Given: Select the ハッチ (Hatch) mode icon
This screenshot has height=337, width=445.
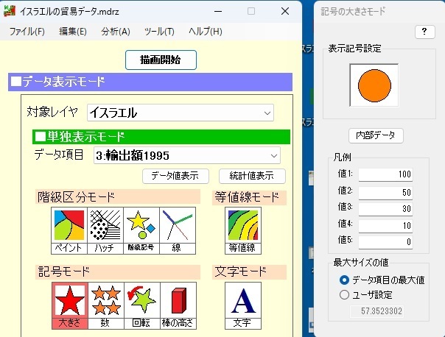Looking at the screenshot, I should point(105,230).
